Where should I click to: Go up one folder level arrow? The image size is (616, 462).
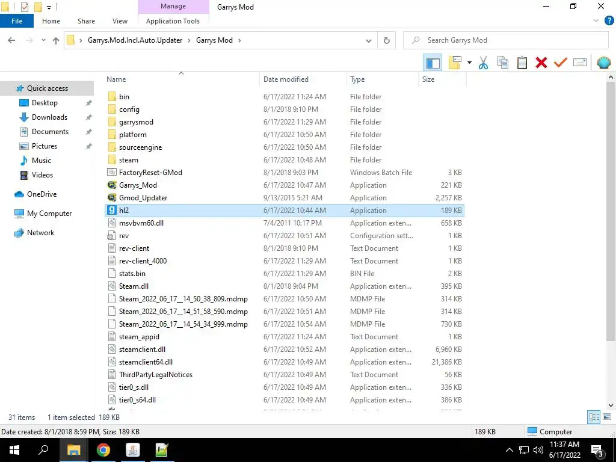[x=56, y=40]
